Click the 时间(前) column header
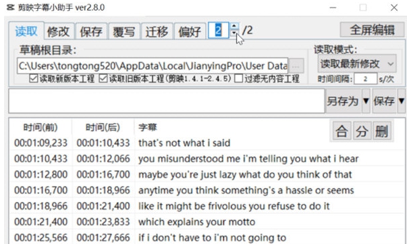Image resolution: width=407 pixels, height=244 pixels. tap(40, 128)
